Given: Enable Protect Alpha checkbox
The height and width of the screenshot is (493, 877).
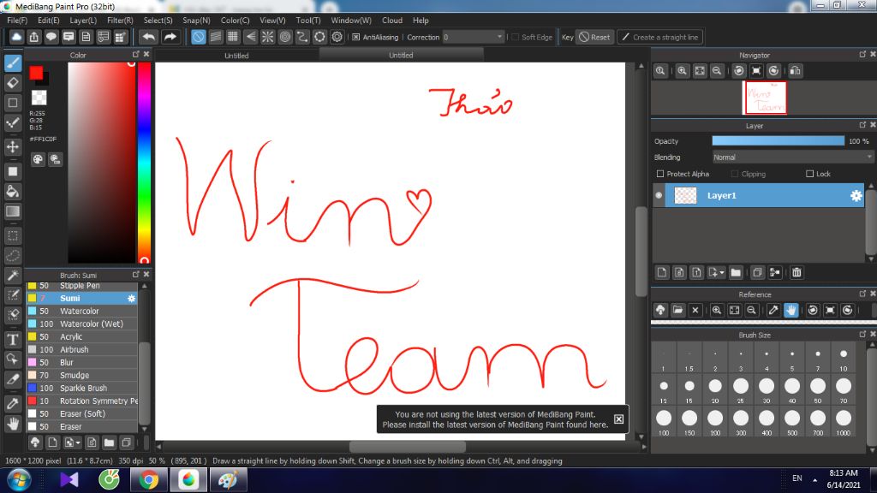Looking at the screenshot, I should point(660,174).
